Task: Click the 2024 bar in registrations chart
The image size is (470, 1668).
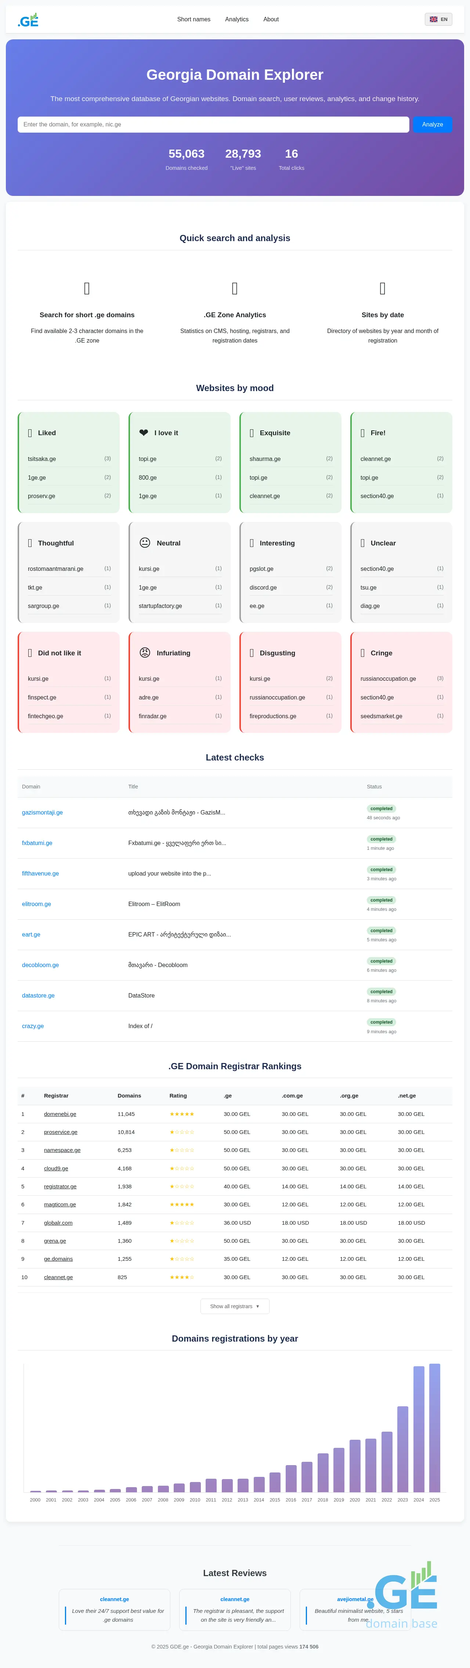Action: tap(418, 1428)
